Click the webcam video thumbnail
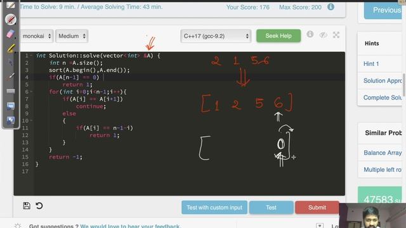The height and width of the screenshot is (228, 406). pos(372,215)
